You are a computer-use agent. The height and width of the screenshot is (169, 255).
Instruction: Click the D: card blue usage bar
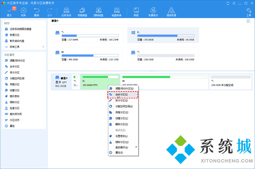pyautogui.click(x=90, y=55)
